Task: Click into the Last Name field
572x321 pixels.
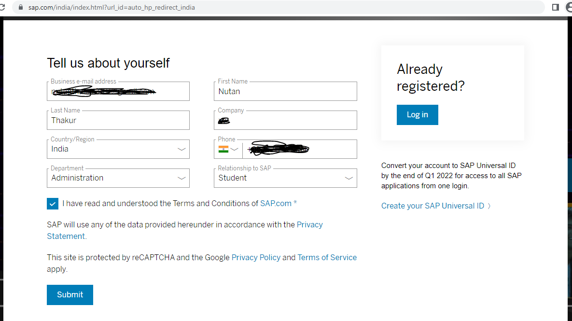Action: point(118,120)
